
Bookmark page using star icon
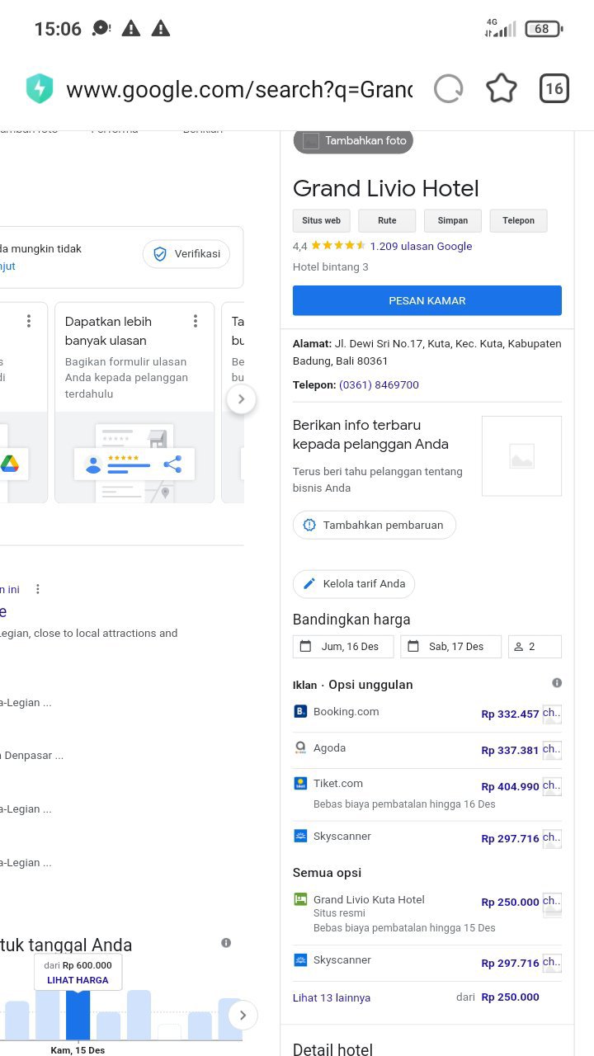click(502, 89)
